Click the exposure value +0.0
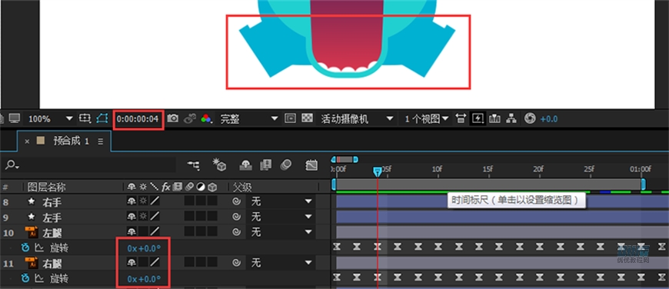 coord(549,119)
